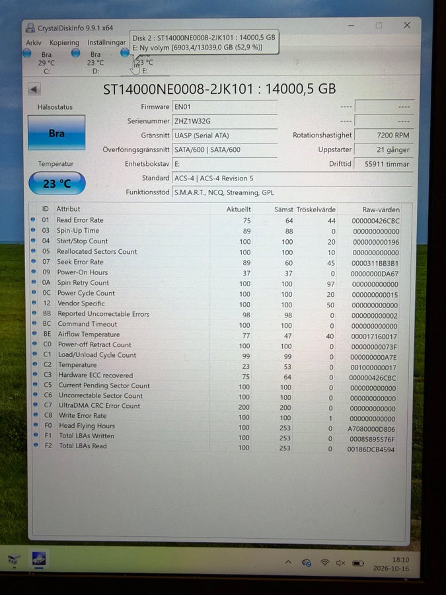
Task: Click the status dot beside Total LBAs Read
Action: pos(36,445)
